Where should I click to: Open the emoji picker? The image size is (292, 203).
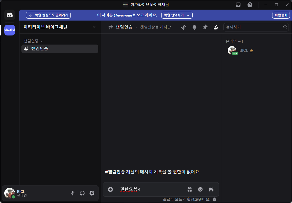(x=200, y=189)
